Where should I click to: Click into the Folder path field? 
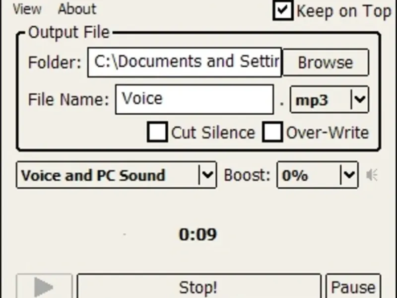[185, 62]
